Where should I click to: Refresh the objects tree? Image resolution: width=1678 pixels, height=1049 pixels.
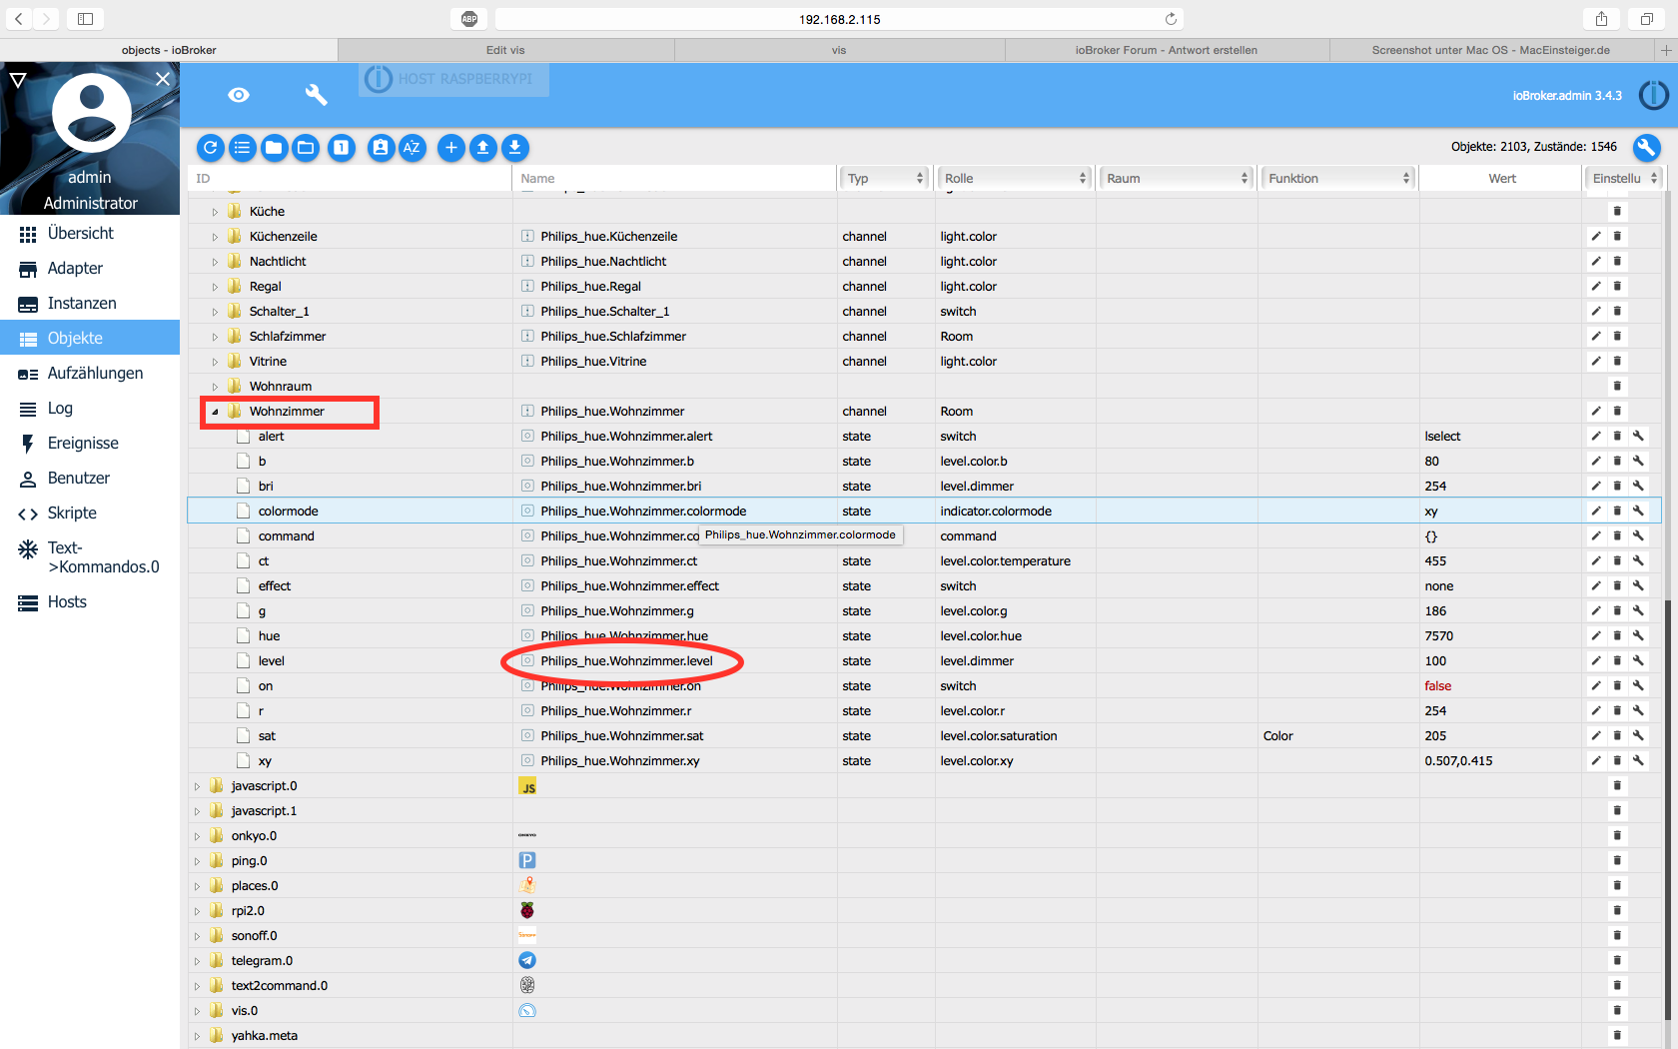[210, 148]
